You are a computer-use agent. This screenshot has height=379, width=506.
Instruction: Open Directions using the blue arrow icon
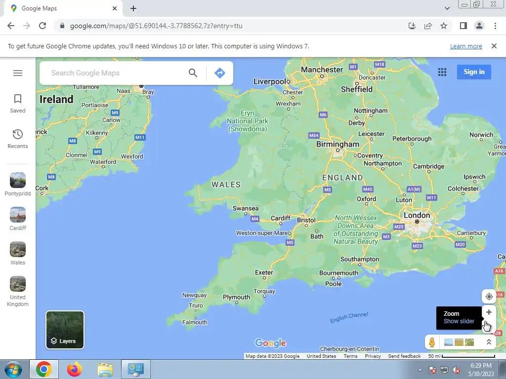tap(220, 73)
